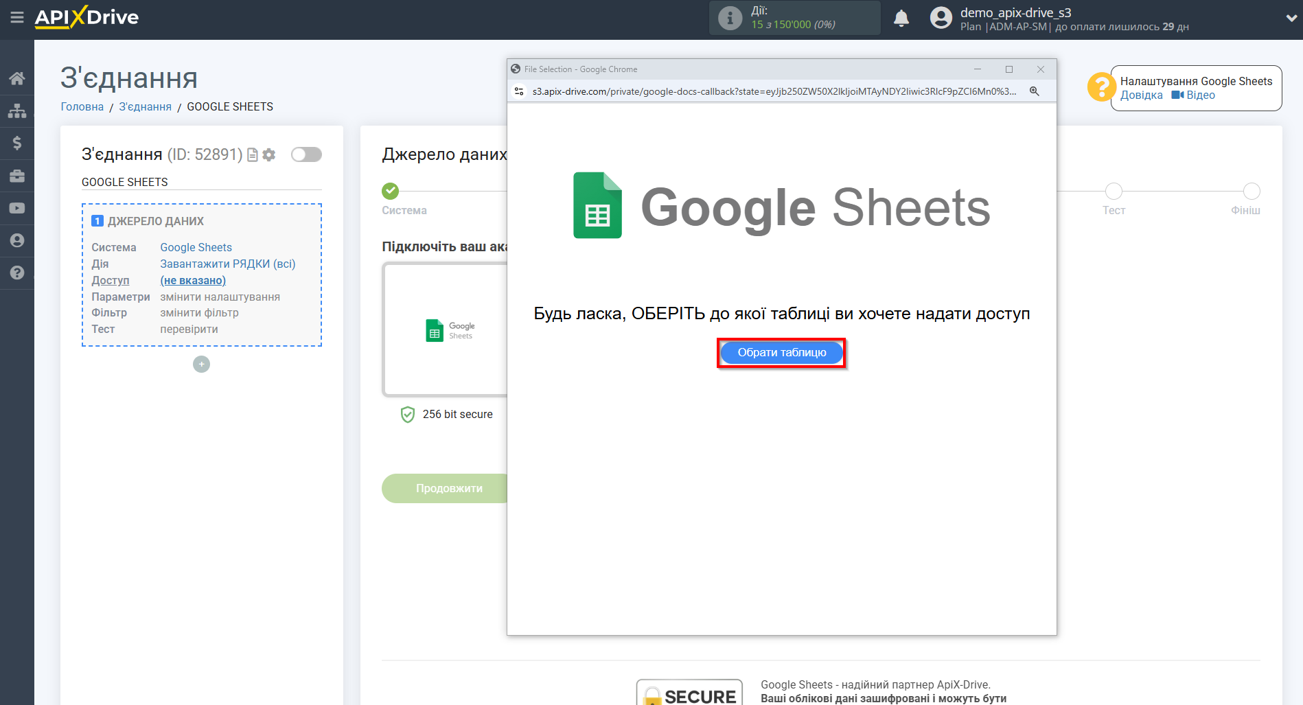This screenshot has width=1303, height=705.
Task: Click the document icon next to connection ID
Action: tap(252, 154)
